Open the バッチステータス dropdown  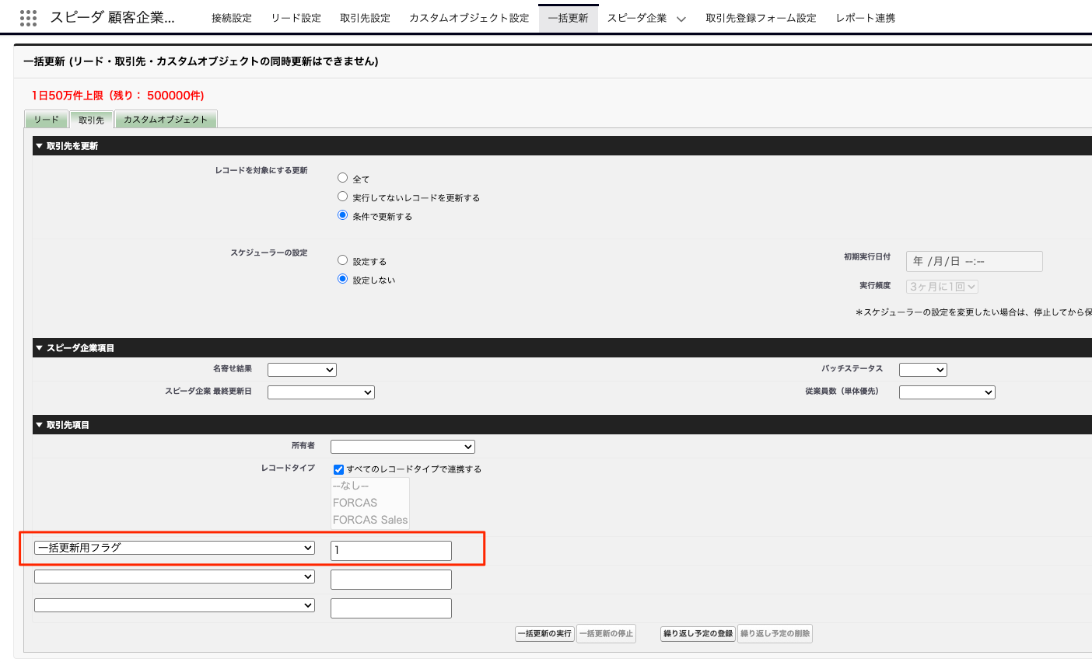(922, 370)
